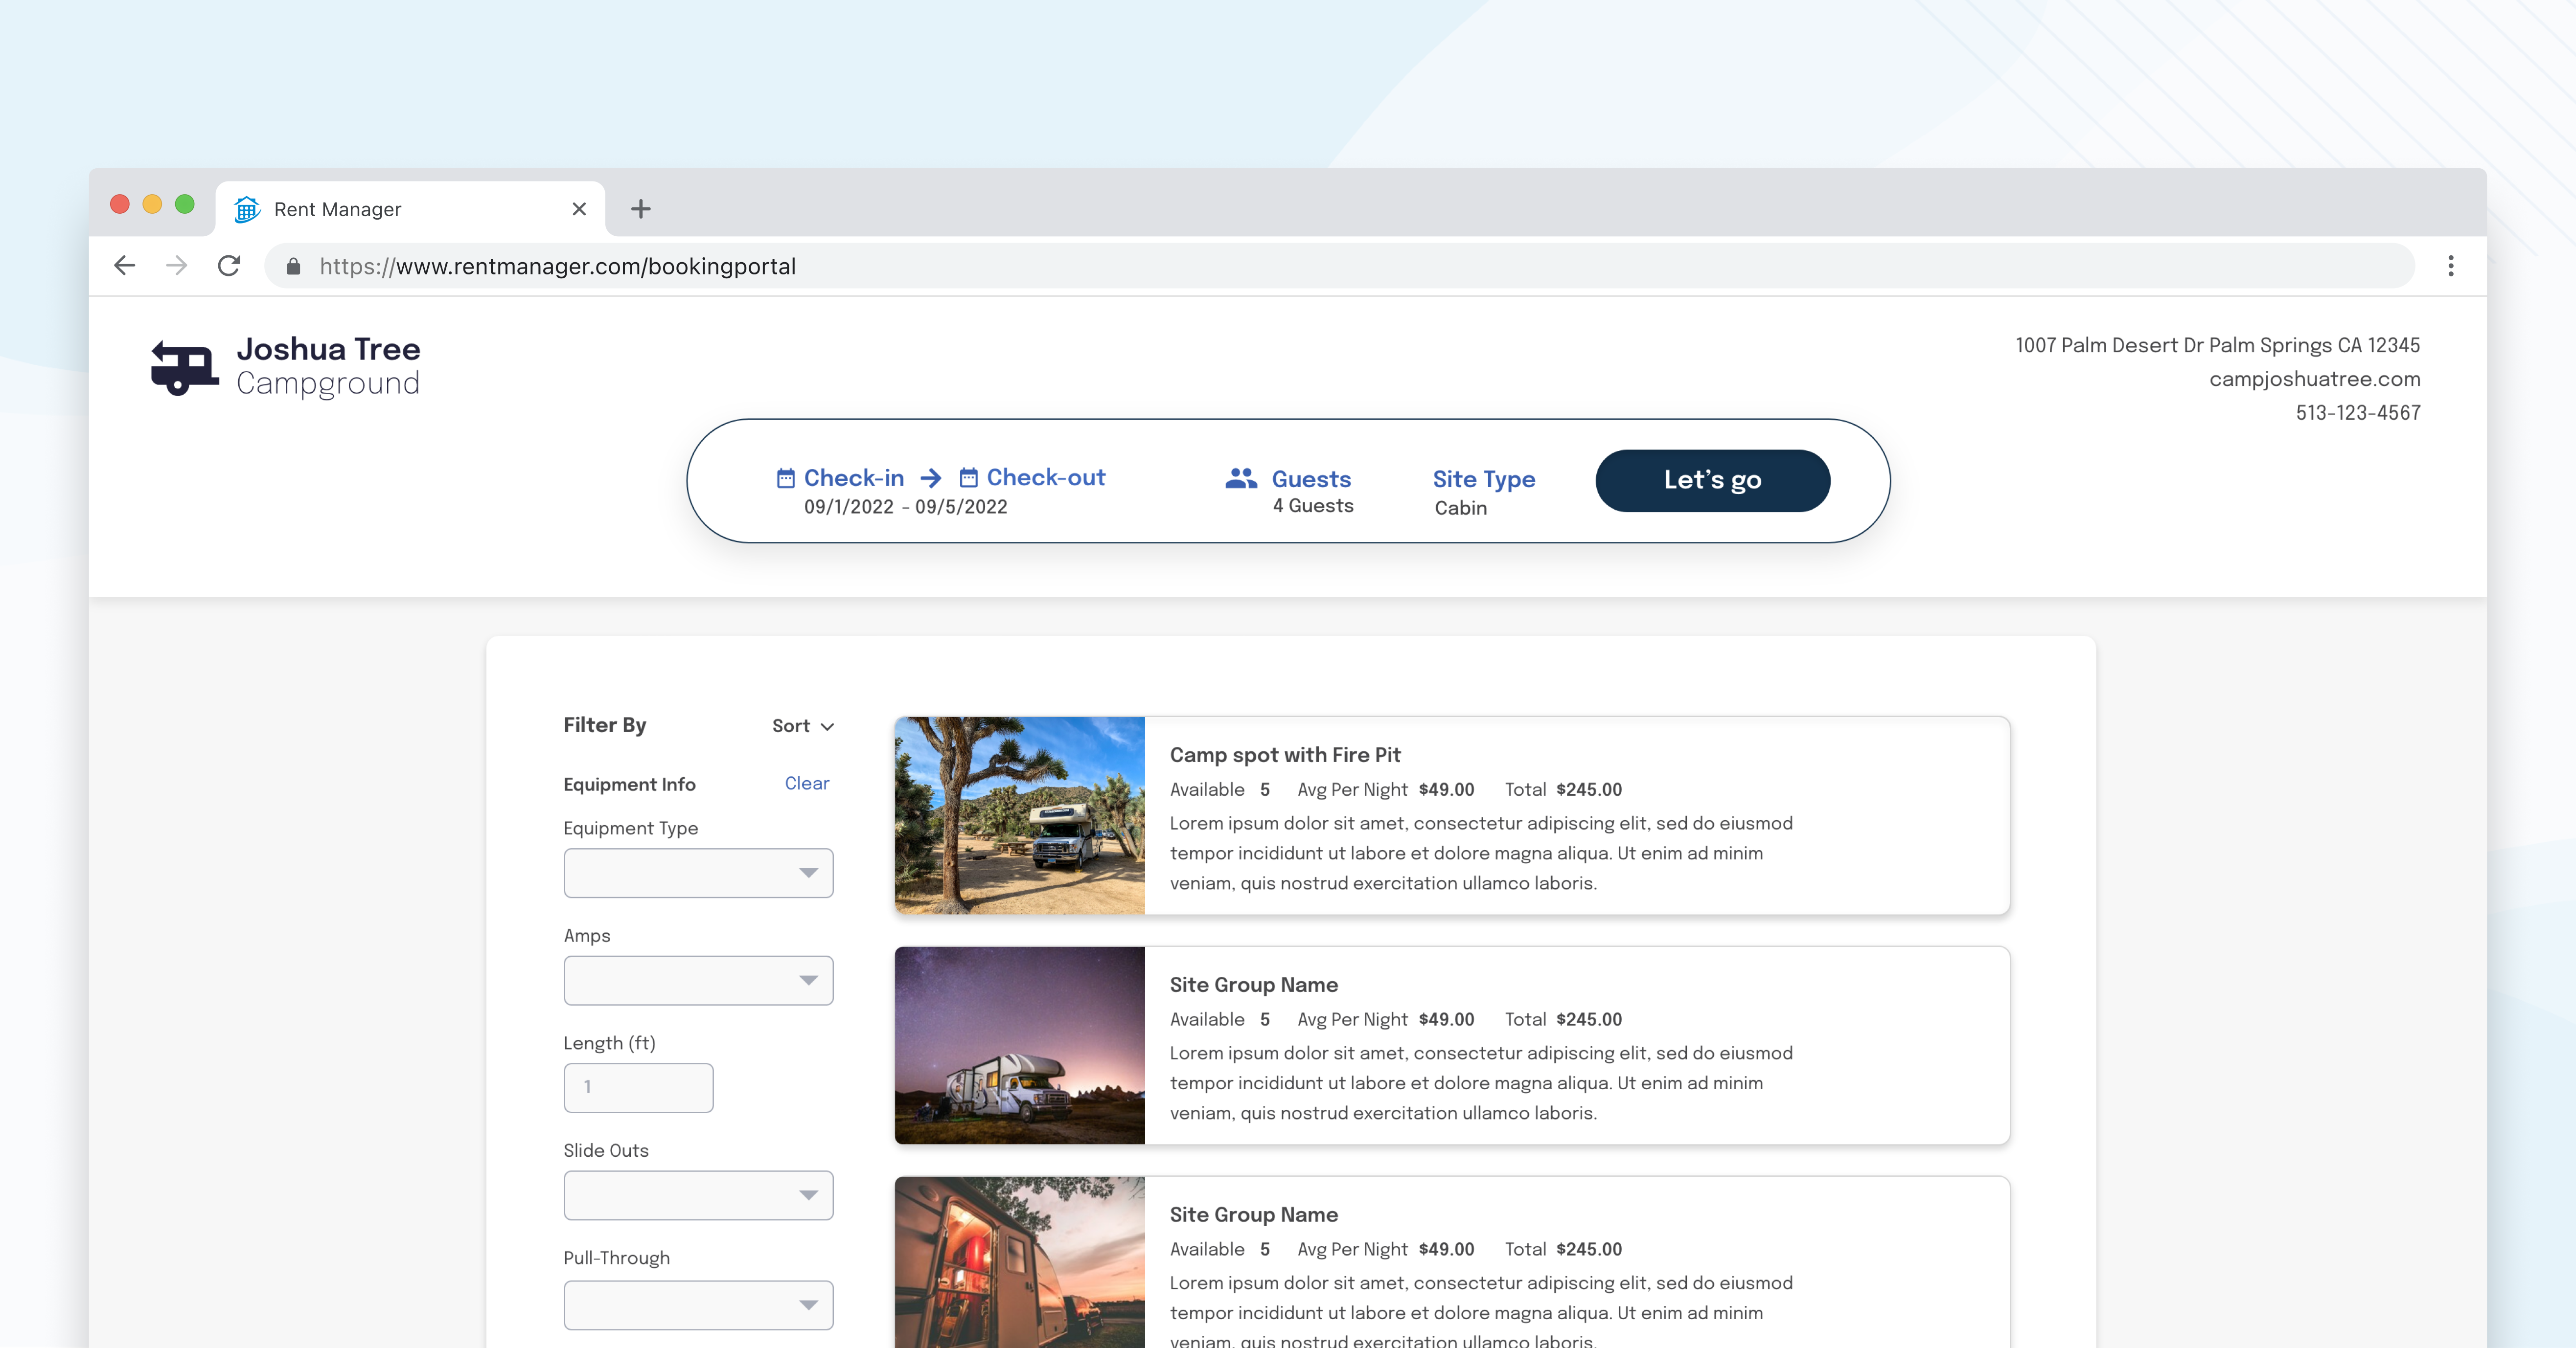Click the Length (ft) input field
This screenshot has height=1348, width=2576.
click(x=638, y=1087)
